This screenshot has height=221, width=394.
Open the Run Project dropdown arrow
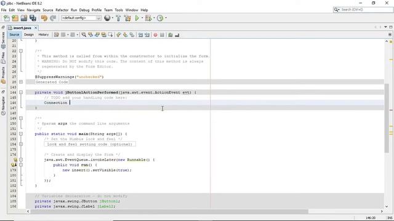(142, 18)
